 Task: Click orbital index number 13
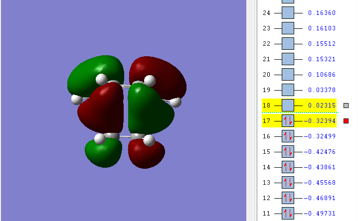click(266, 183)
